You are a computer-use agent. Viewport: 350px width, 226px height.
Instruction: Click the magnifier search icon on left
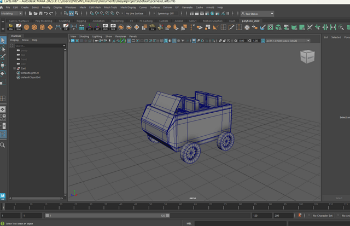pyautogui.click(x=3, y=145)
